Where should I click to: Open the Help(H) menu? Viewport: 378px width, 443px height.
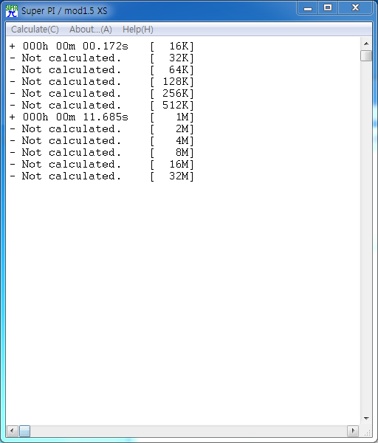coord(138,30)
